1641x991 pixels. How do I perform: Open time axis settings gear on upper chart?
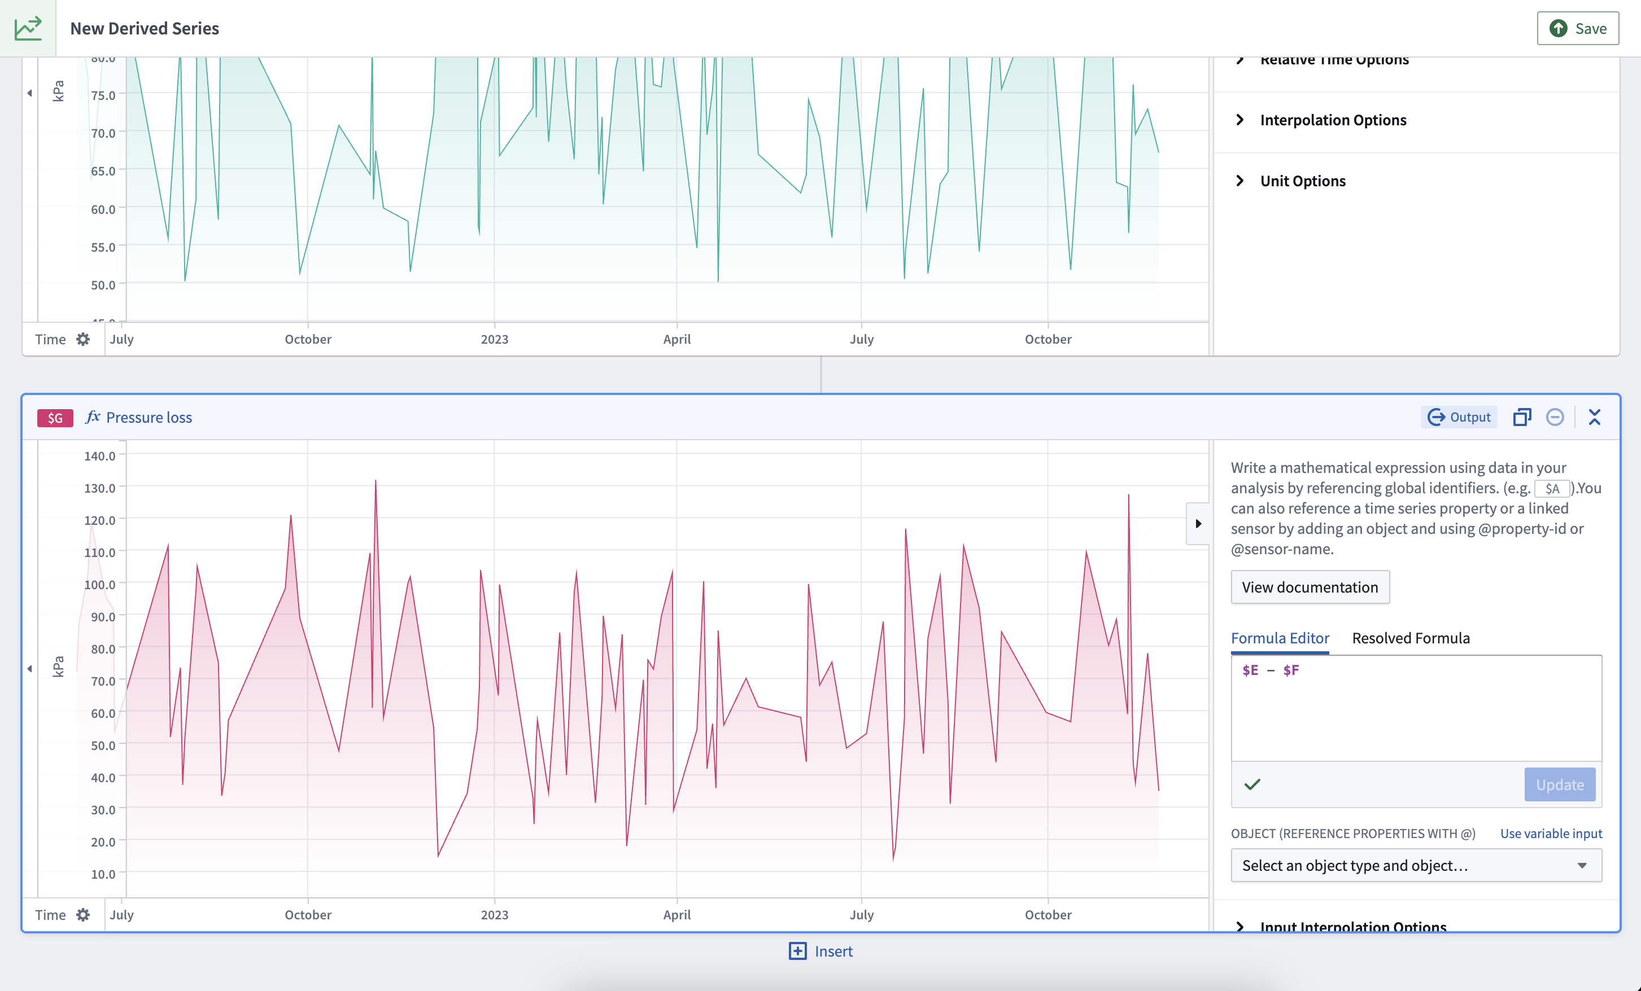82,339
